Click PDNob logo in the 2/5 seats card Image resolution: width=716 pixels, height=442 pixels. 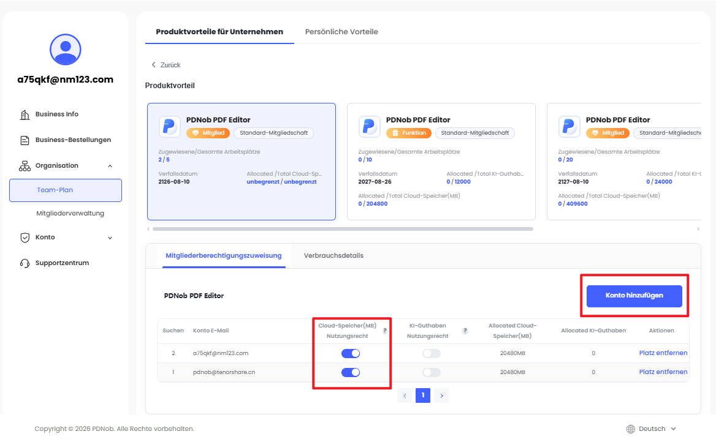tap(169, 126)
